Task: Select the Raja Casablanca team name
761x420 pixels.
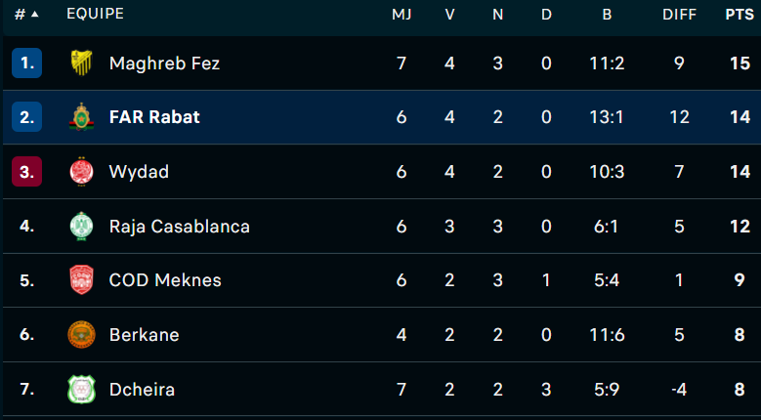Action: [x=180, y=227]
